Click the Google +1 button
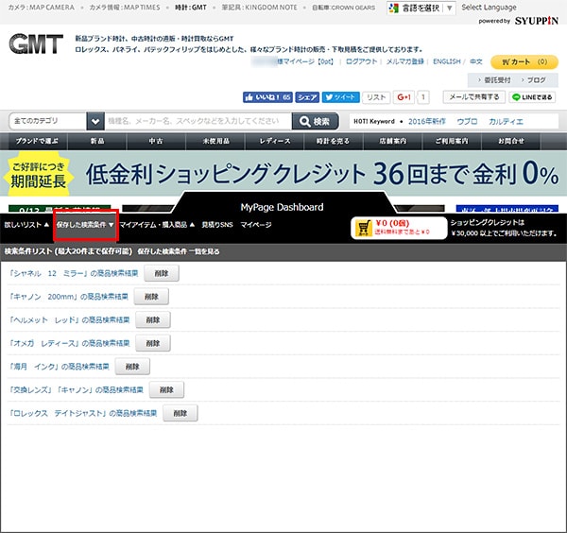This screenshot has width=567, height=533. point(404,97)
